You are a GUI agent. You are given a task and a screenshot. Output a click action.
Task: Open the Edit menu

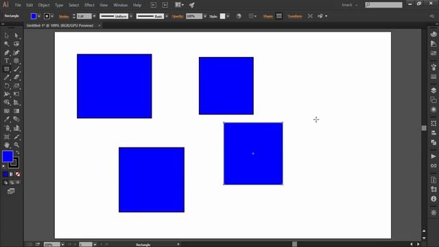[29, 5]
